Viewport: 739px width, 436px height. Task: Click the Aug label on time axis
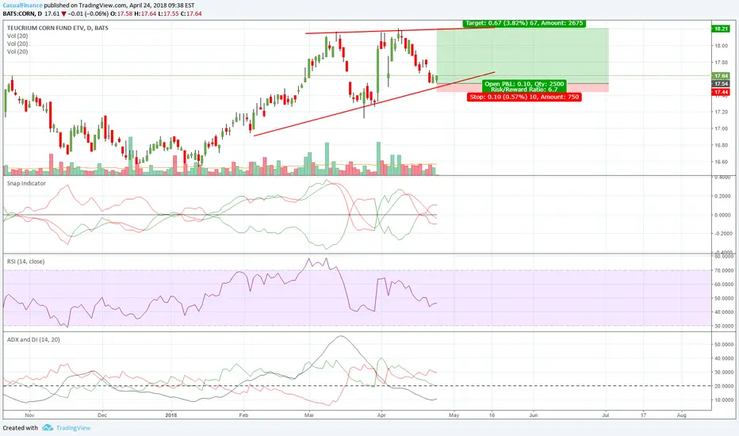click(681, 415)
